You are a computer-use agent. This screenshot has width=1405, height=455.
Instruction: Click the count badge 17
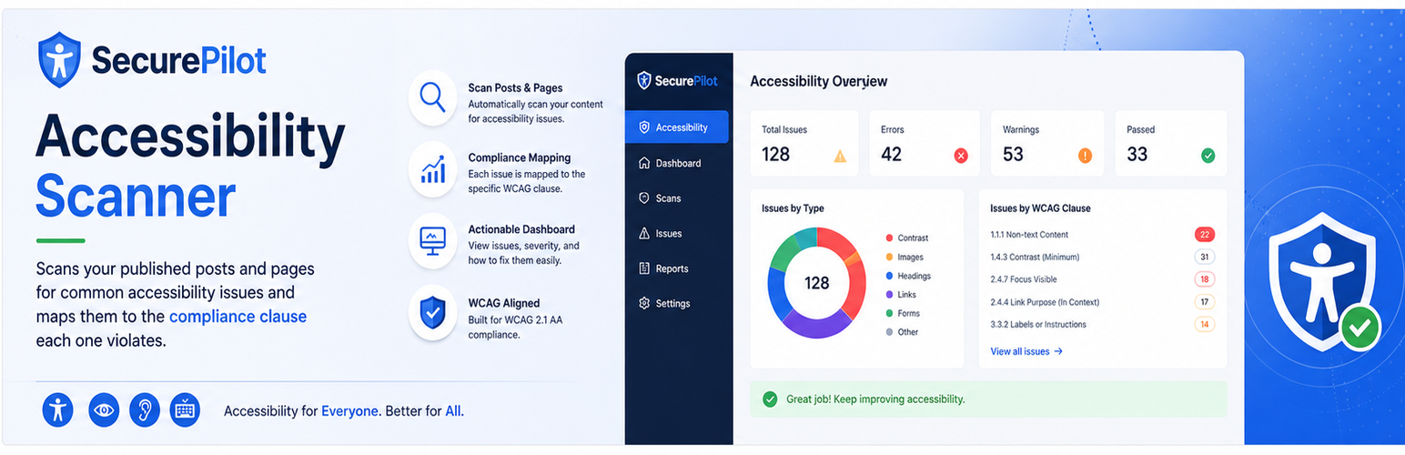[1205, 302]
